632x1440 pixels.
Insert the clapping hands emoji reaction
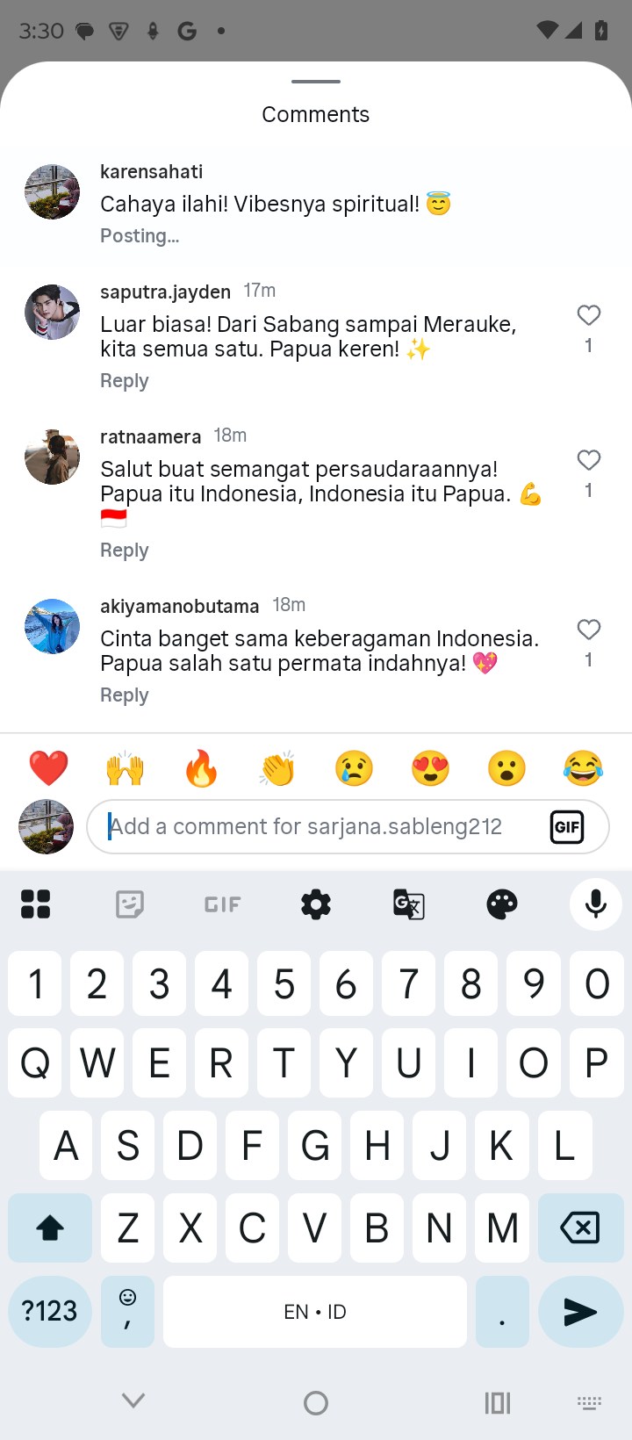click(277, 768)
